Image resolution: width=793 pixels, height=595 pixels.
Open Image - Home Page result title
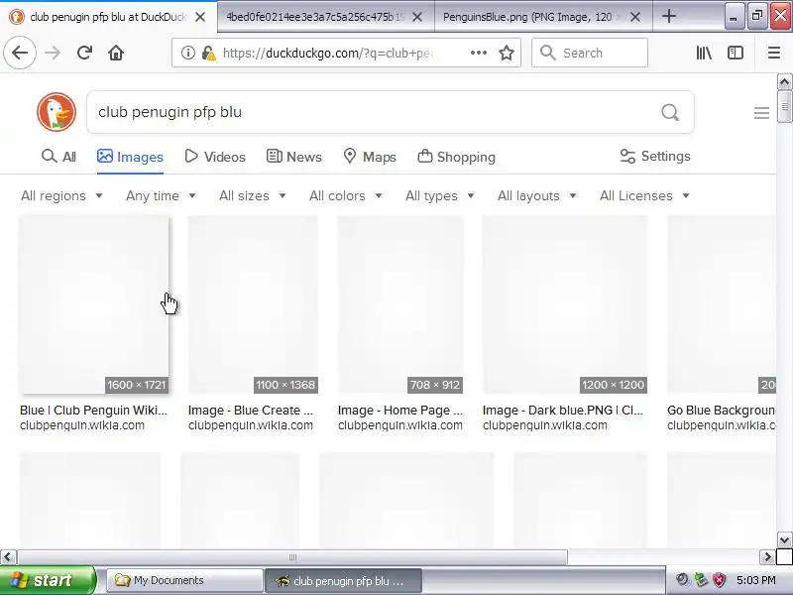[x=400, y=410]
